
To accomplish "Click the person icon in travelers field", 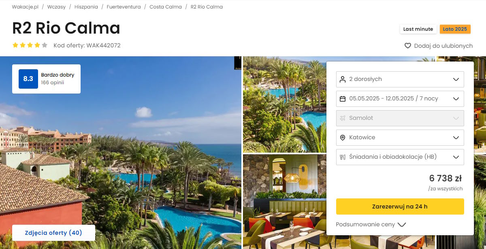I will (343, 79).
